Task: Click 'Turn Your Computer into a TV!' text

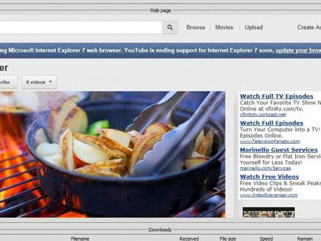Action: (280, 130)
